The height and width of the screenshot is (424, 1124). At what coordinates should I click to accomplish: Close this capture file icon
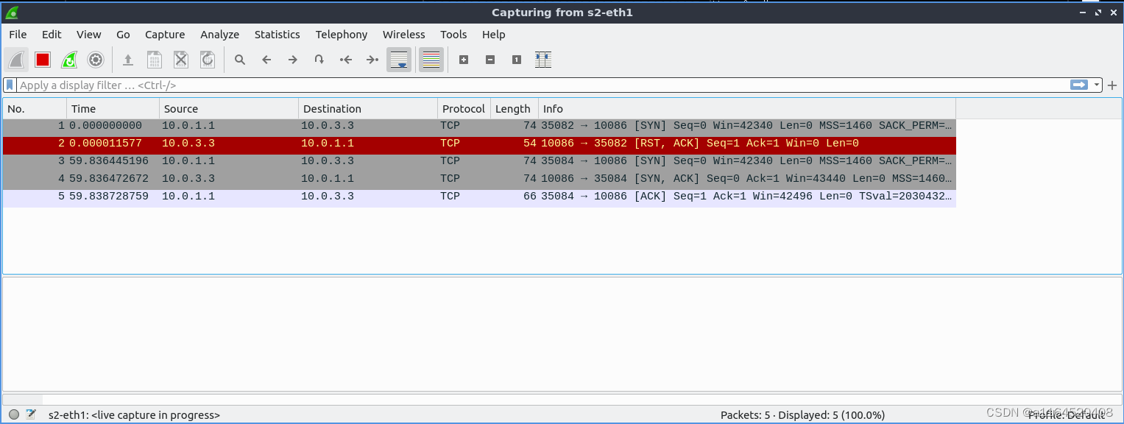pos(181,60)
